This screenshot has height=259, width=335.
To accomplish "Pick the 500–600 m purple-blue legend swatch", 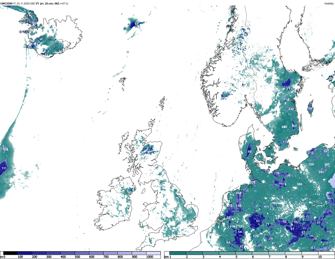I will point(82,253).
